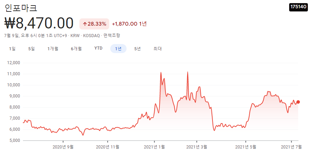
Task: Switch chart to 5년 range
Action: [x=137, y=49]
